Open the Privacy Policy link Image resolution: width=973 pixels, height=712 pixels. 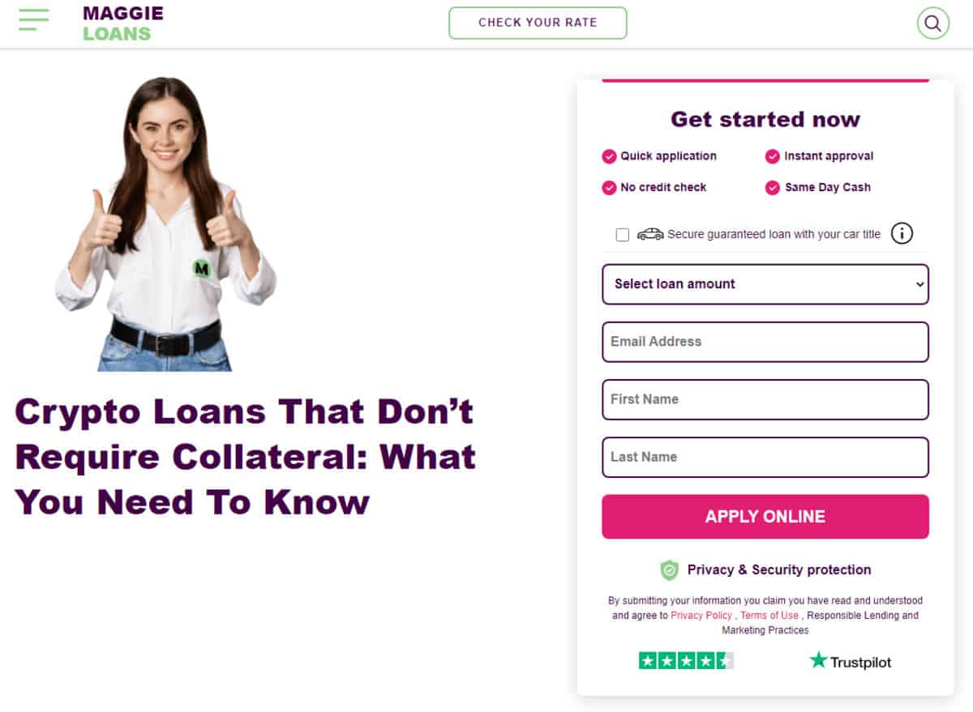[x=701, y=616]
